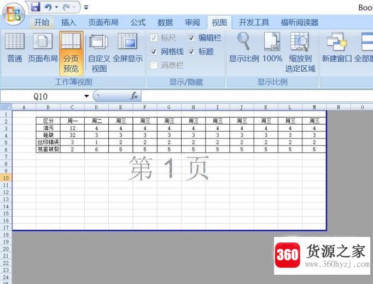Screen dimensions: 373x284
Task: Open the 显示比例 zoom dialog
Action: click(x=244, y=48)
